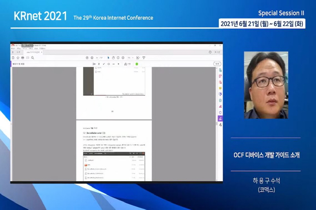Open the yellow comment tool in sidebar
The width and height of the screenshot is (316, 210).
220,88
